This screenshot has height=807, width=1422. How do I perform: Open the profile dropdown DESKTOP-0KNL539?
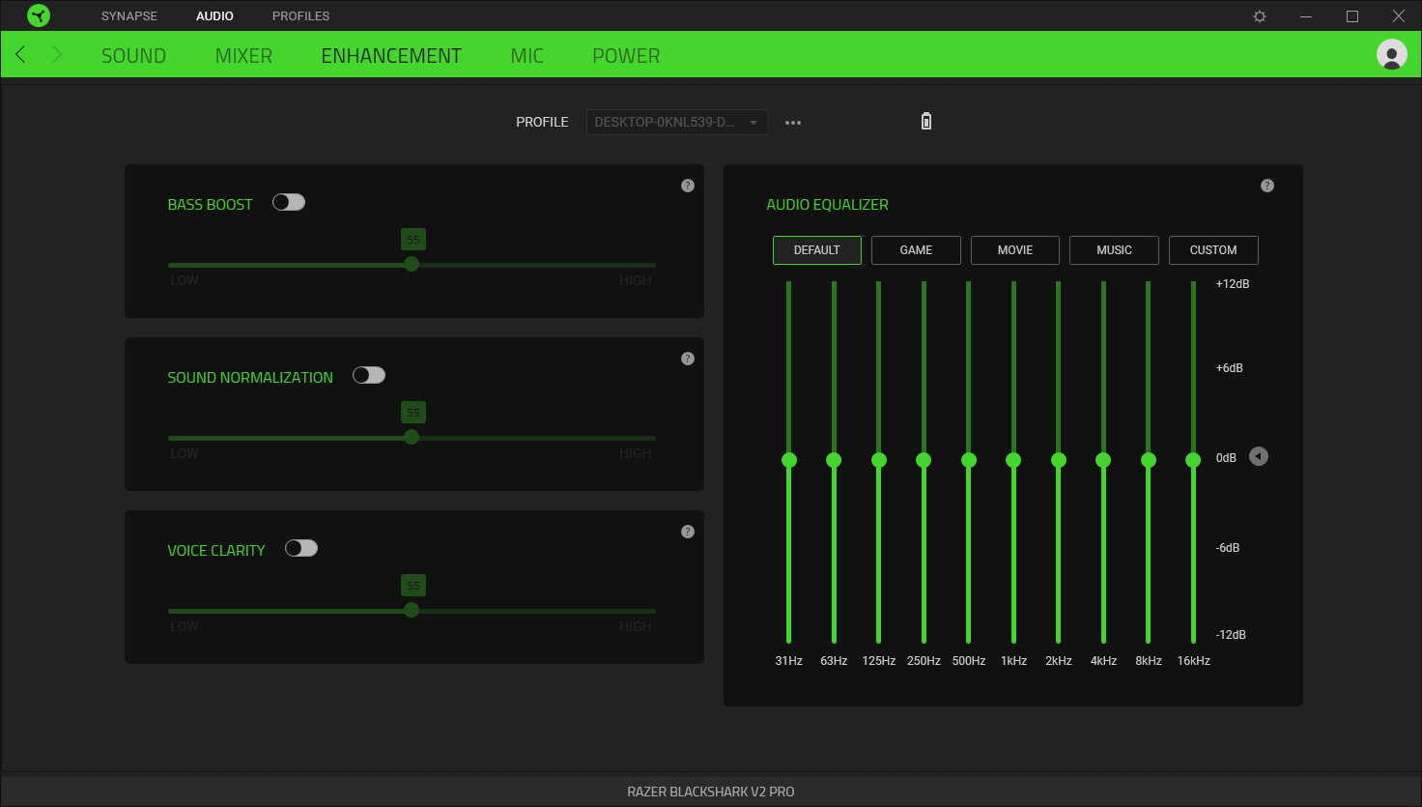[676, 122]
